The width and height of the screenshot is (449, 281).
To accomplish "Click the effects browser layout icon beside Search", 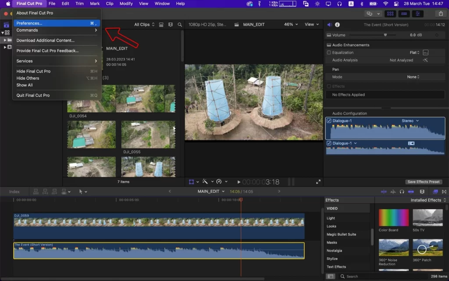I will point(331,277).
